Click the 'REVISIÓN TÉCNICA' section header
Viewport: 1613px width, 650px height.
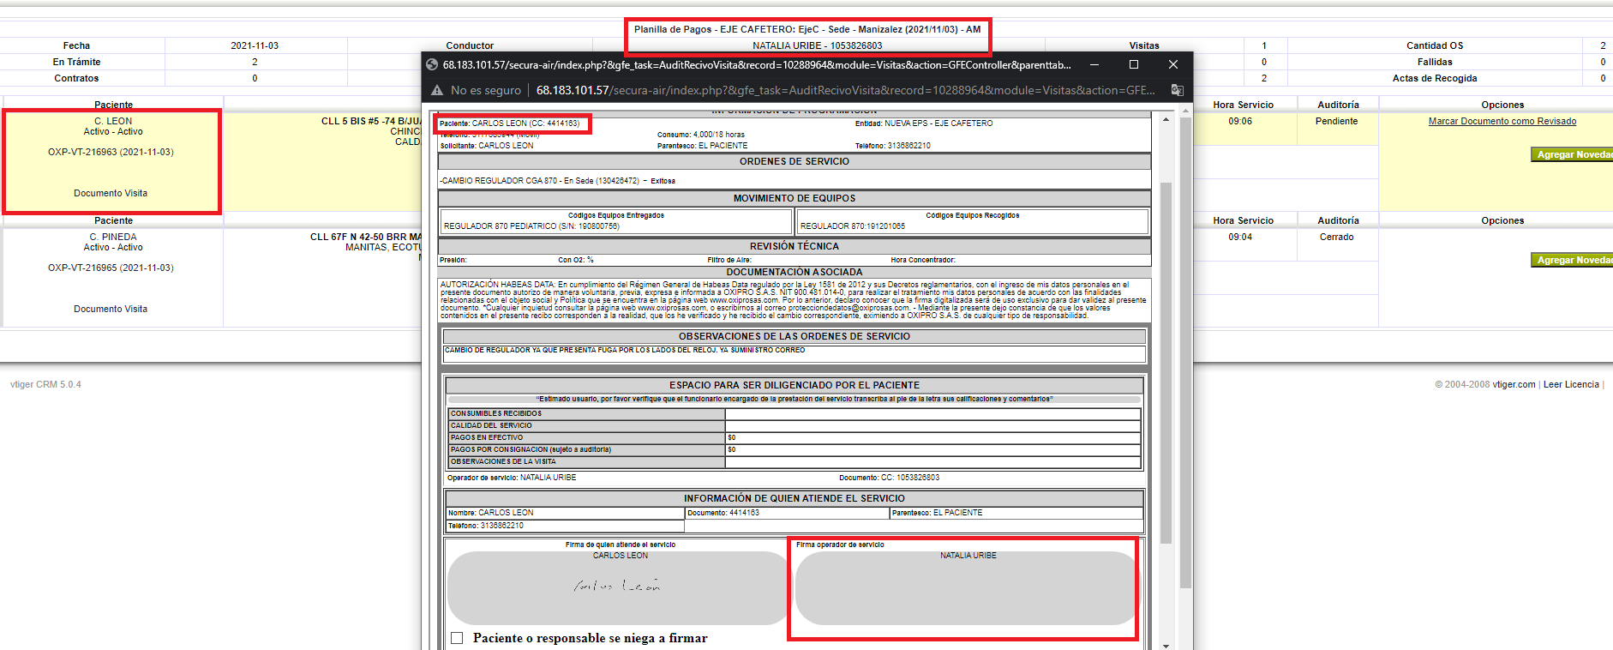(795, 246)
